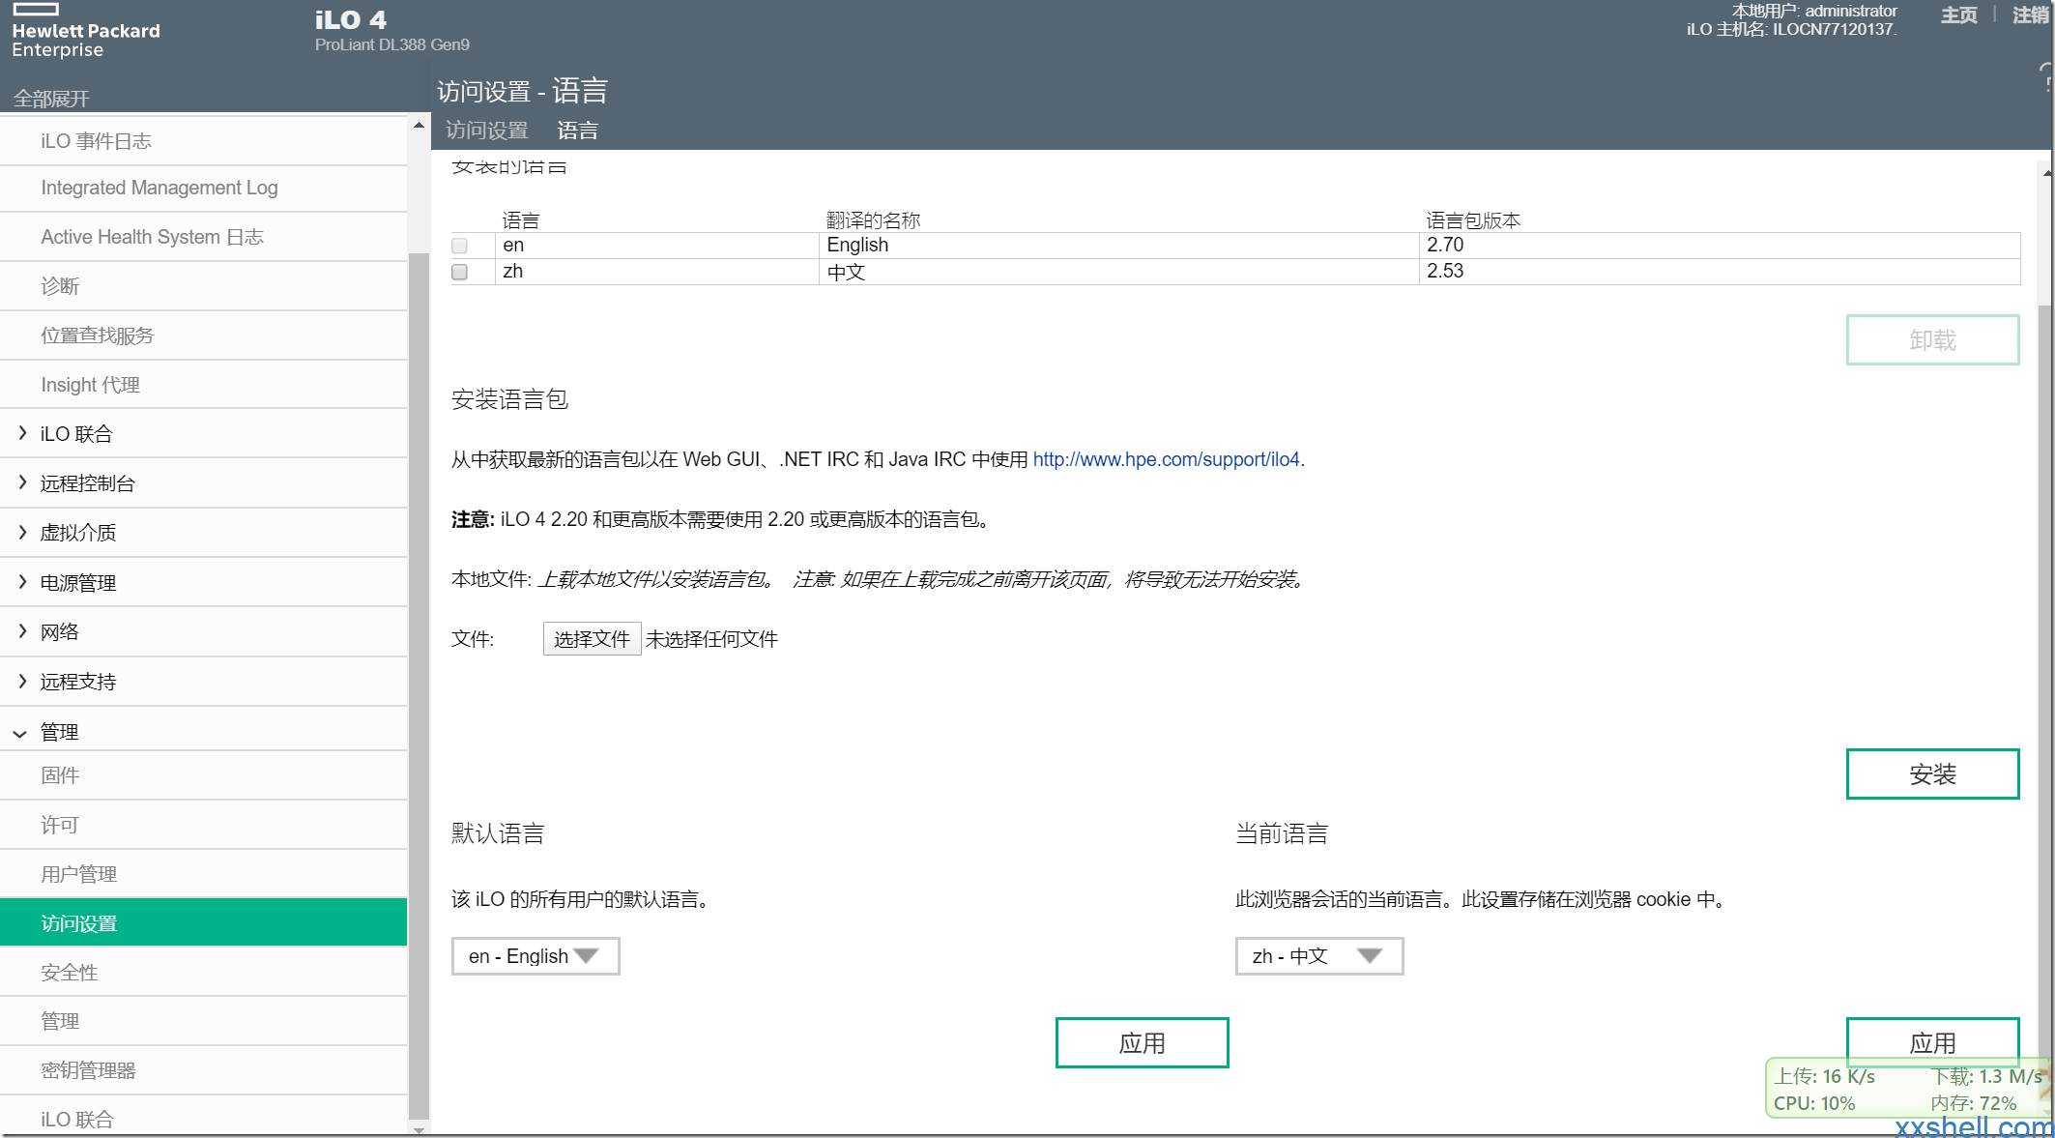Tick the en English language checkbox
The width and height of the screenshot is (2055, 1138).
click(460, 246)
